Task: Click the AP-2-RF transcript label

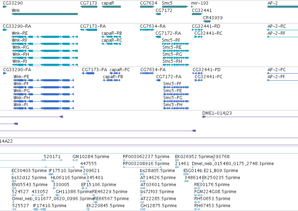Action: tap(276, 33)
